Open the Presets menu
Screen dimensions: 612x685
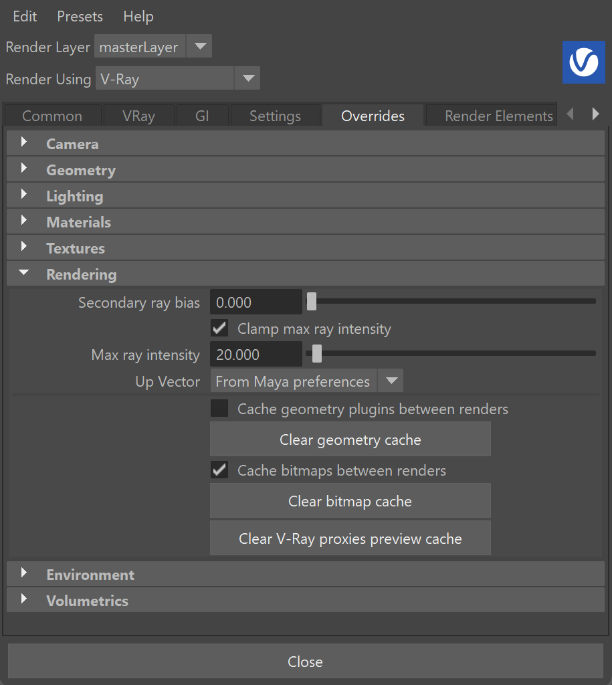pyautogui.click(x=80, y=17)
